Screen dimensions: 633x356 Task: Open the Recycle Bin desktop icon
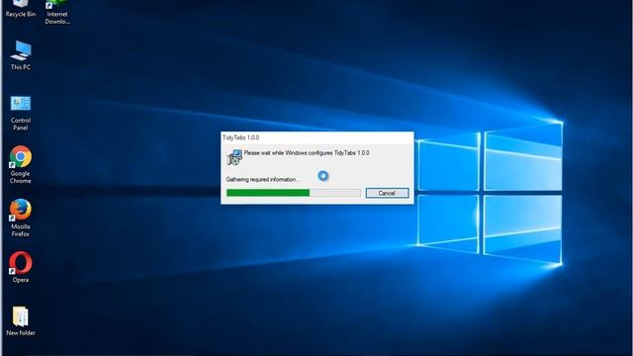point(20,9)
